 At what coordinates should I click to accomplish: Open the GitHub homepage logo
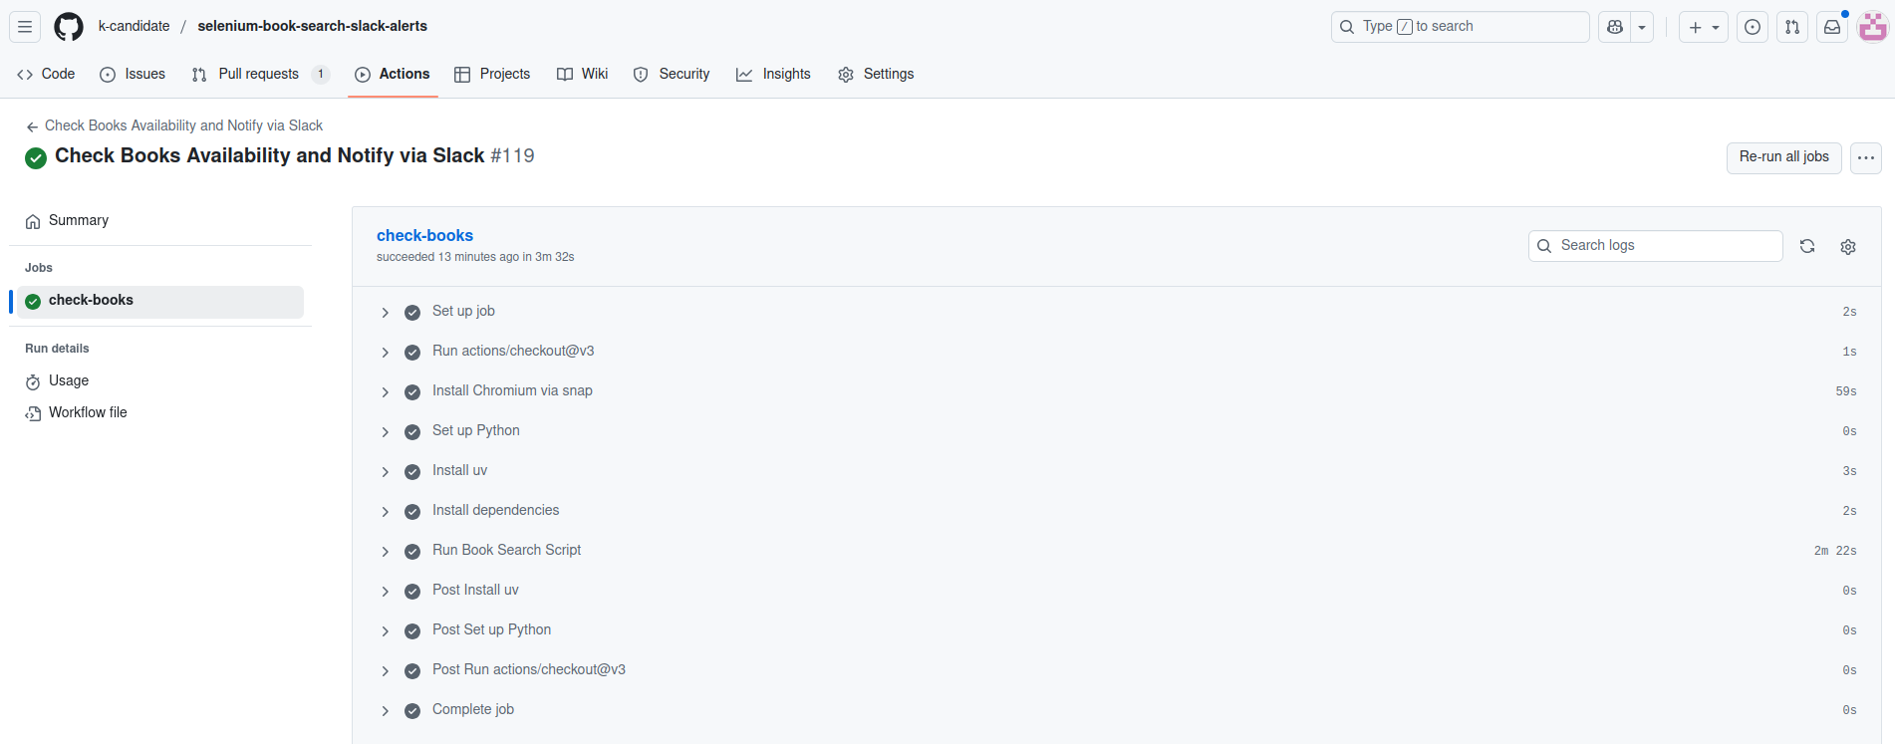69,27
